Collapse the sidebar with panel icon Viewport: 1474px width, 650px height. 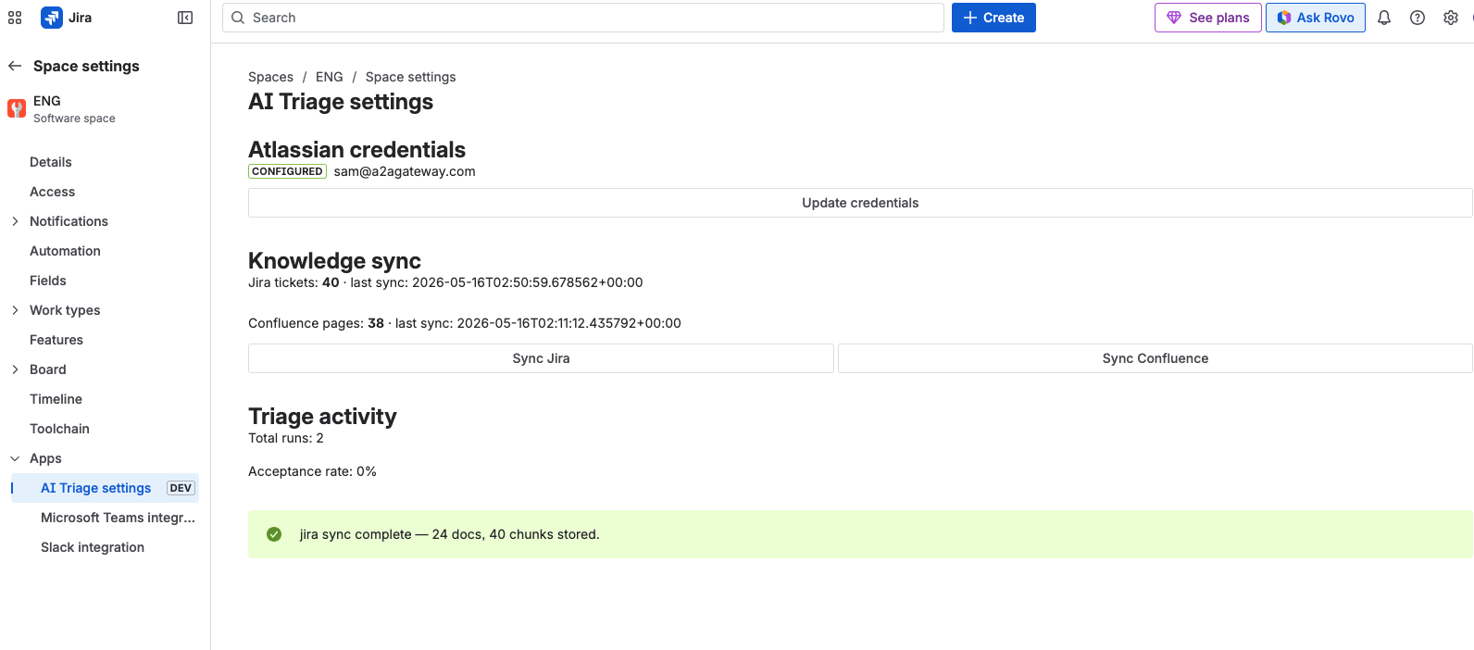[185, 18]
